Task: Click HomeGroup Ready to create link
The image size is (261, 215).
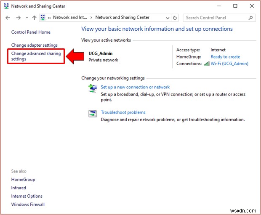Action: (x=225, y=57)
